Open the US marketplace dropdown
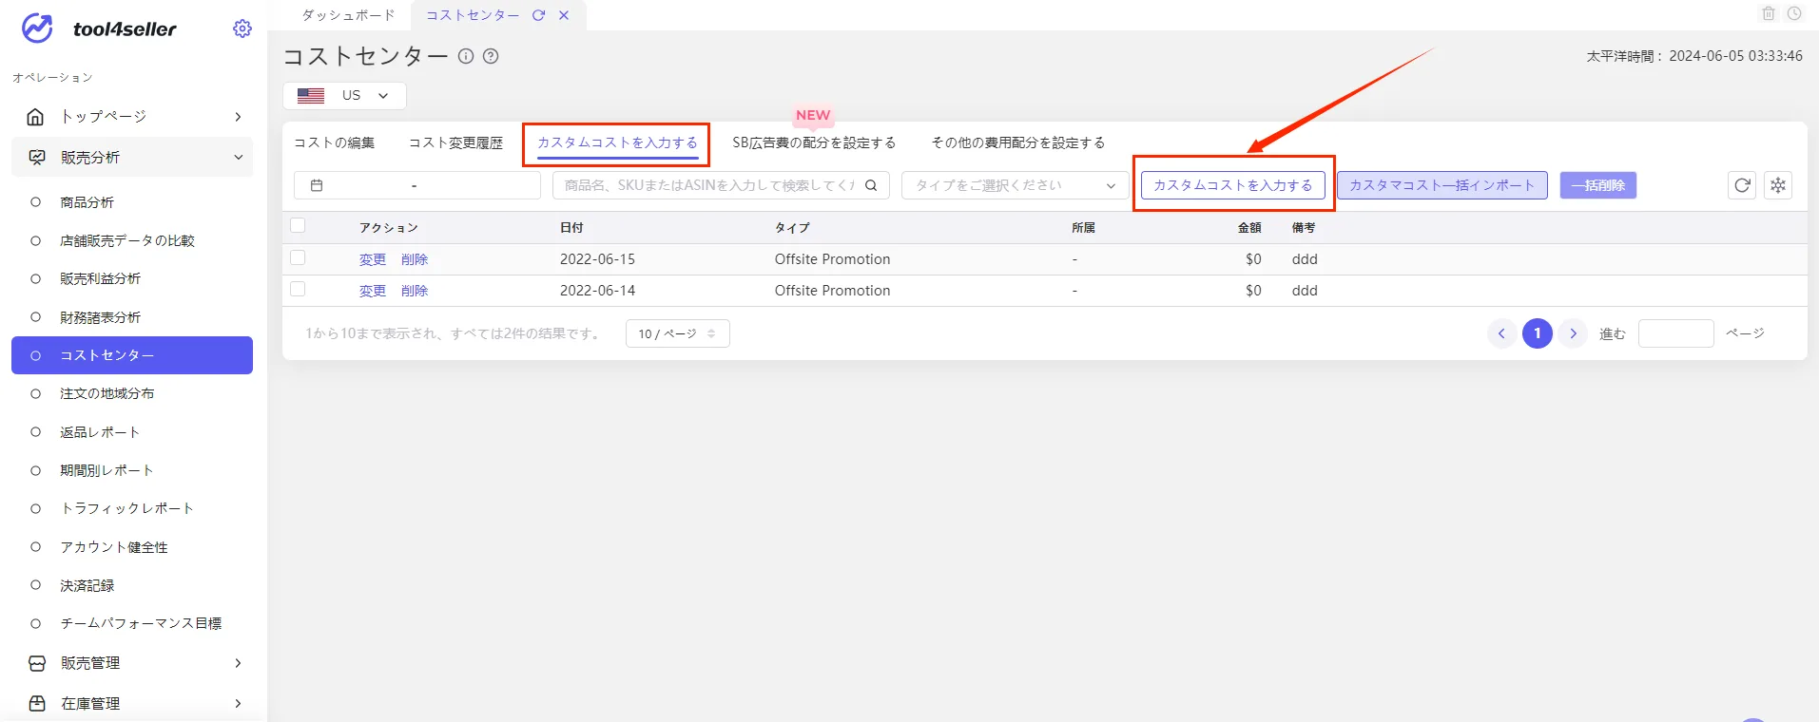The width and height of the screenshot is (1819, 722). click(344, 96)
